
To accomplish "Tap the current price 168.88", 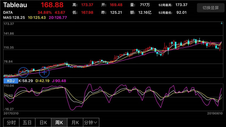I will pyautogui.click(x=52, y=5).
